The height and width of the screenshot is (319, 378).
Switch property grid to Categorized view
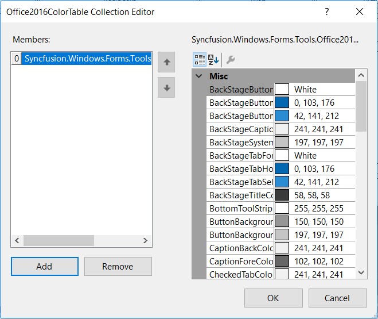(200, 59)
